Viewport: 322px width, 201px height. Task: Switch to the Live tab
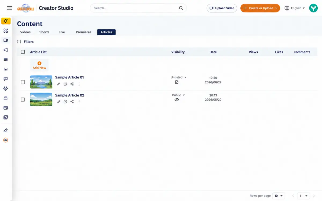(x=62, y=32)
